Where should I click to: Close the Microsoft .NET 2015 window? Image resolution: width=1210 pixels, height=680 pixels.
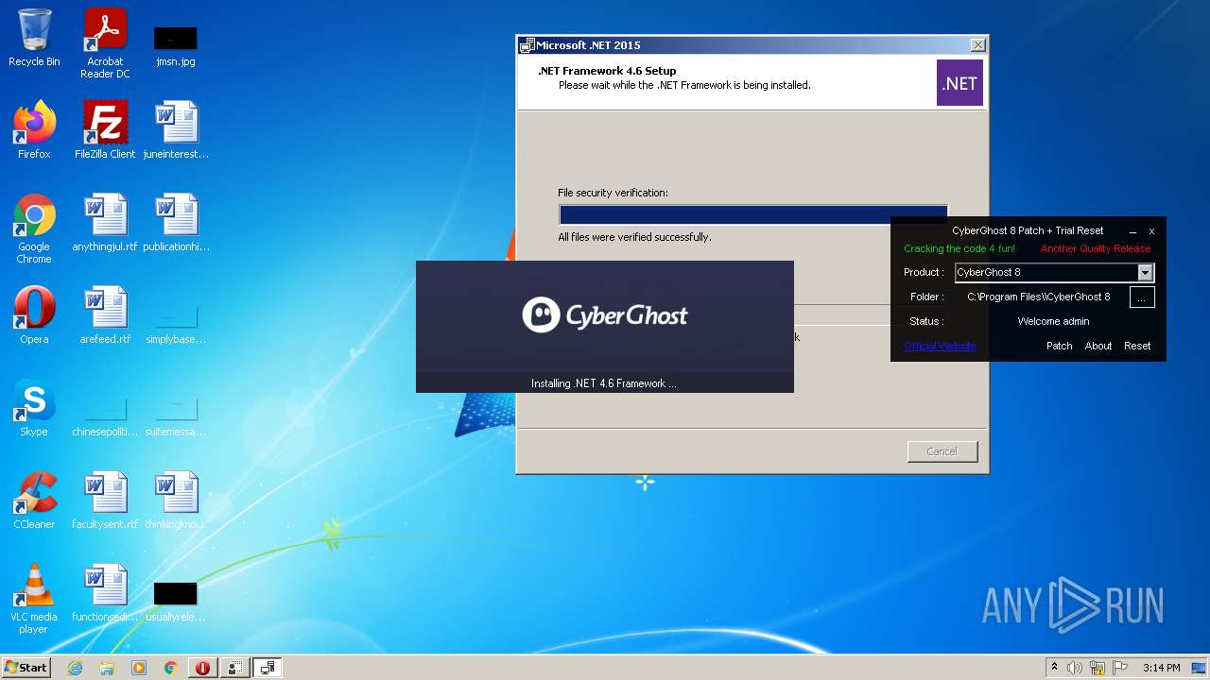tap(978, 45)
